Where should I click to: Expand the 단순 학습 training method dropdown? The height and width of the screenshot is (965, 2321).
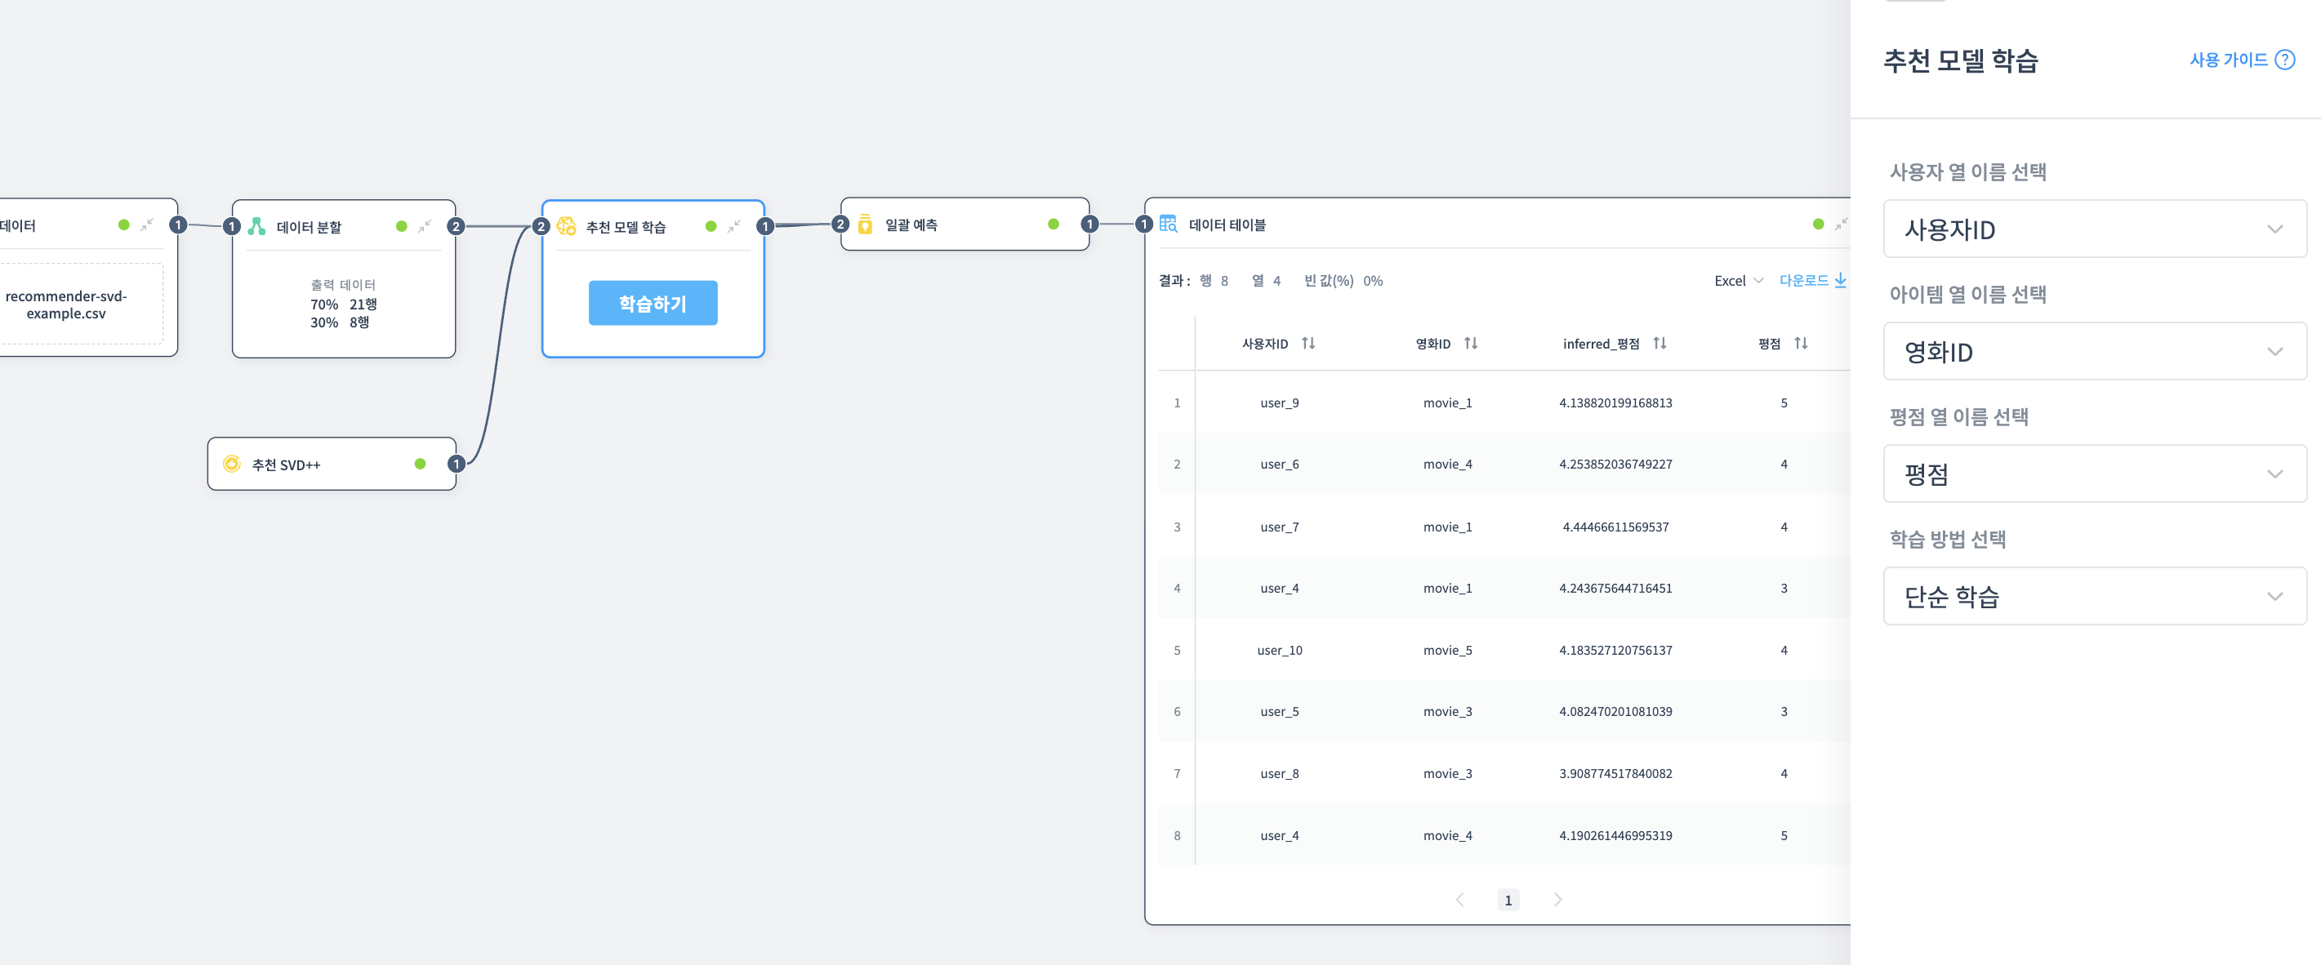click(x=2093, y=596)
